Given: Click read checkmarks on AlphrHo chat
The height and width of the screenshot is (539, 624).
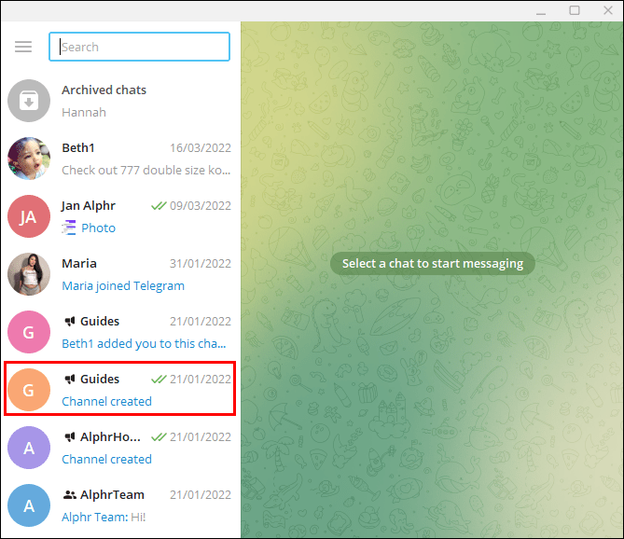Looking at the screenshot, I should [159, 436].
